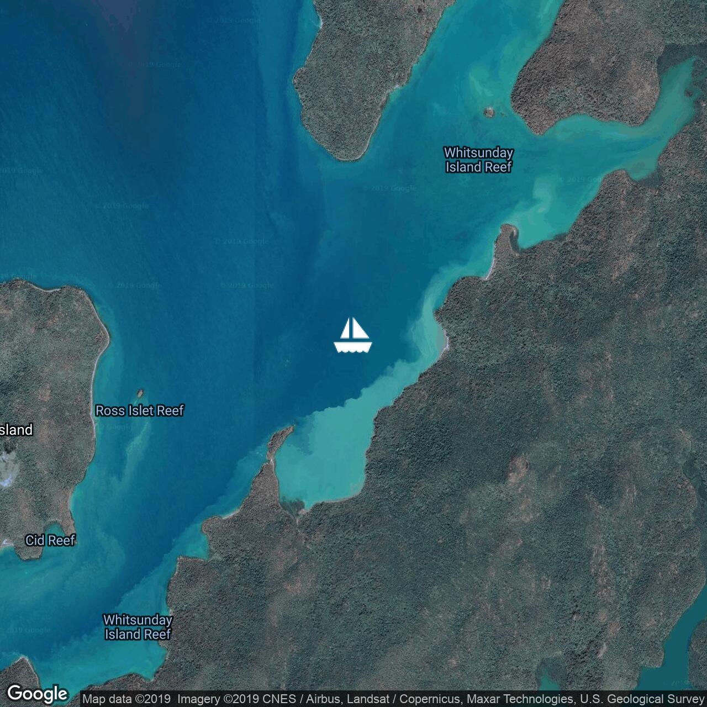Select the lower-left Whitsunday Island Reef label
The height and width of the screenshot is (707, 707).
[138, 627]
